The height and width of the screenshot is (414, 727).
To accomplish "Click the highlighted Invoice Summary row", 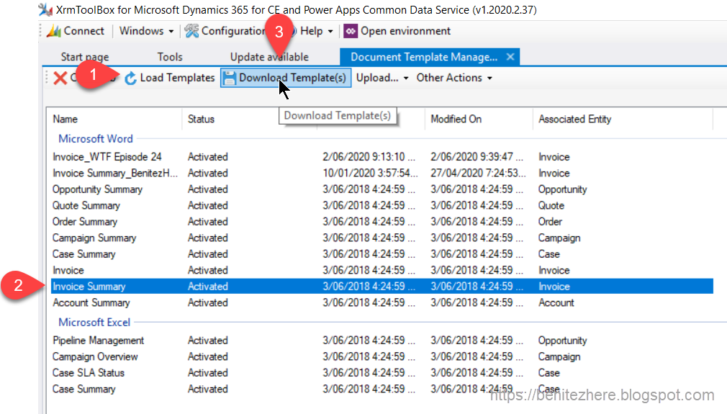I will click(381, 287).
